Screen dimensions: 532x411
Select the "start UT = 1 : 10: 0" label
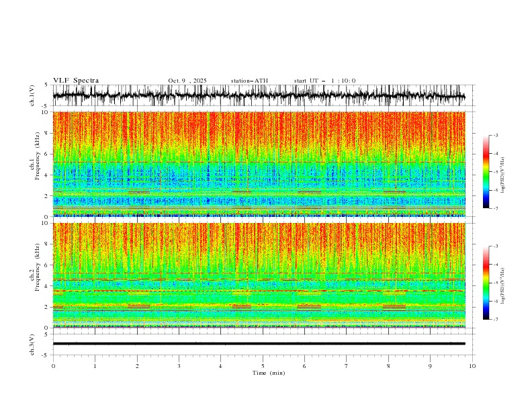tap(324, 81)
